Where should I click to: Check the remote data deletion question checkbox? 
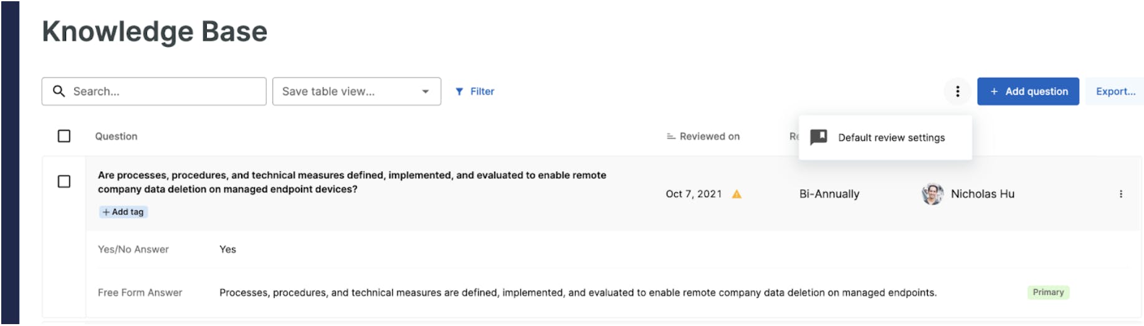pos(64,181)
